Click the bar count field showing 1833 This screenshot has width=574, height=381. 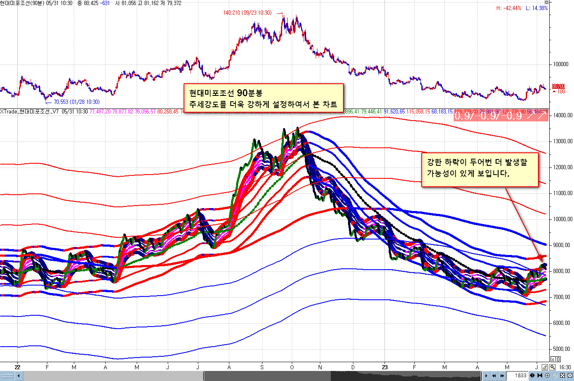point(517,376)
